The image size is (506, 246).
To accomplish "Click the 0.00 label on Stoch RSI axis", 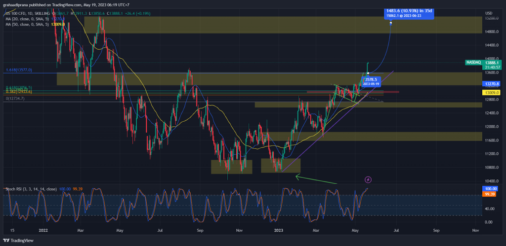I will [489, 222].
